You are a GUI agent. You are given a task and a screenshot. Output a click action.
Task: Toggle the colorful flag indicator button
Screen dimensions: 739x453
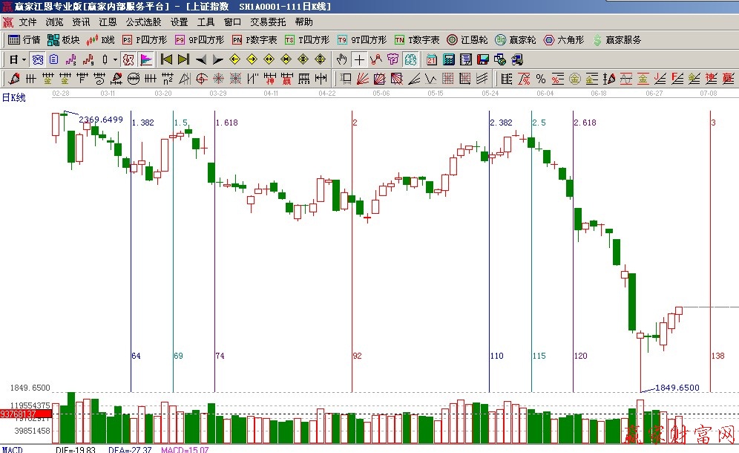(x=146, y=59)
